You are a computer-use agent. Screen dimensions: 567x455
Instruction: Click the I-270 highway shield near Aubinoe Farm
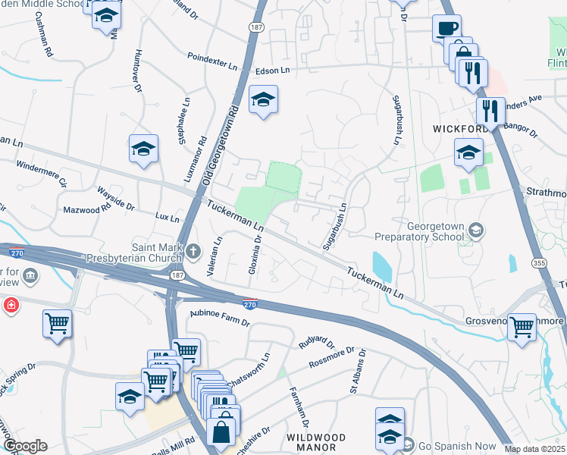250,304
